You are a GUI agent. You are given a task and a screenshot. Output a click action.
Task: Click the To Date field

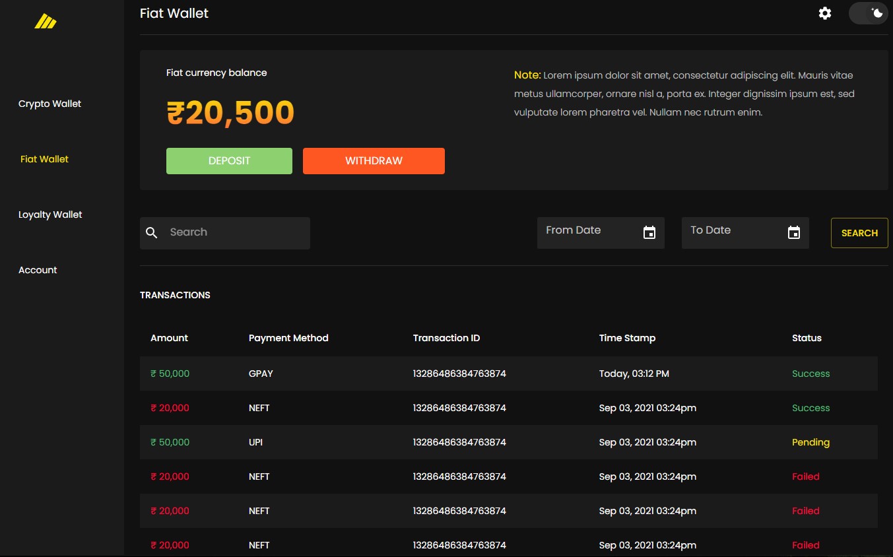tap(731, 232)
